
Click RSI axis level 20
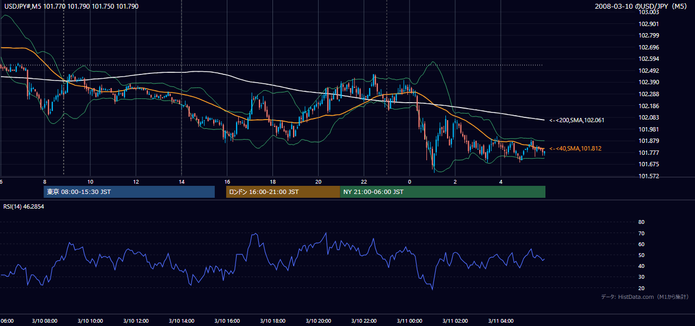click(641, 288)
